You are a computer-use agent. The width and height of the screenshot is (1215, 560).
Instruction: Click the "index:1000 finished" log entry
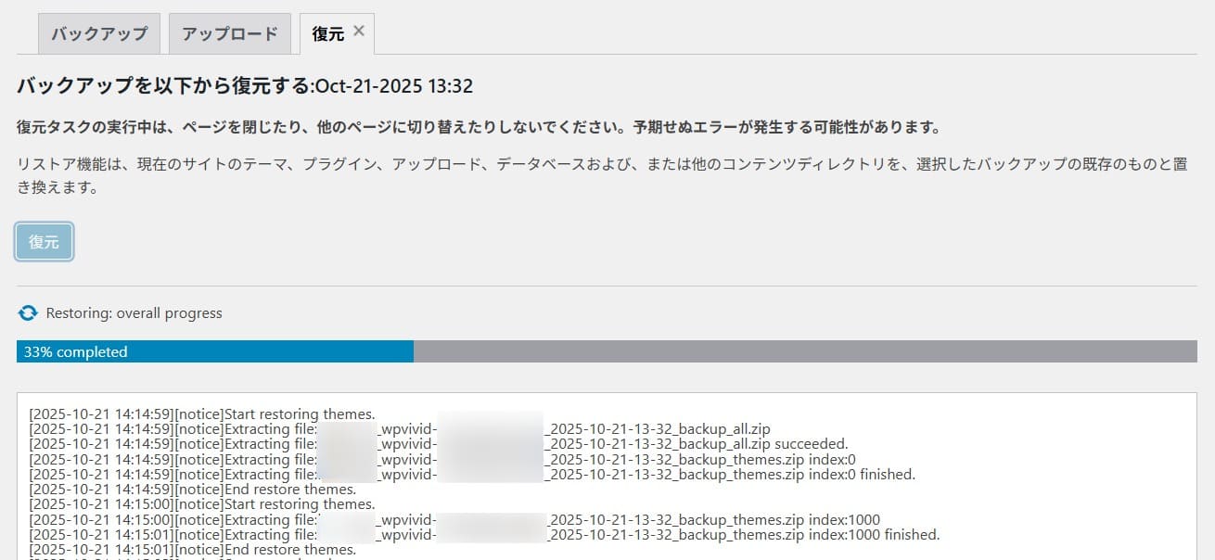483,535
